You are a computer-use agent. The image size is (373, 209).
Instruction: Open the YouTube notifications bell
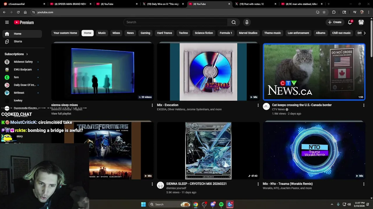(x=350, y=22)
